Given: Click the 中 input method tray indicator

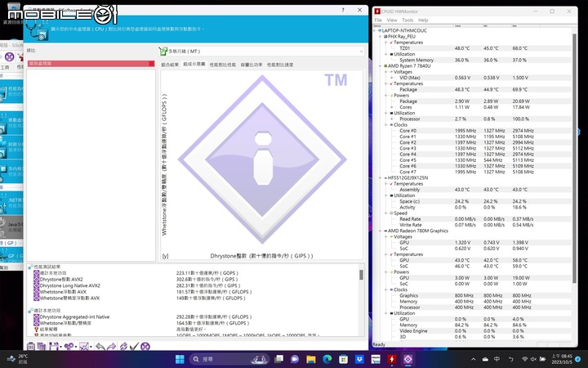Looking at the screenshot, I should (497, 359).
